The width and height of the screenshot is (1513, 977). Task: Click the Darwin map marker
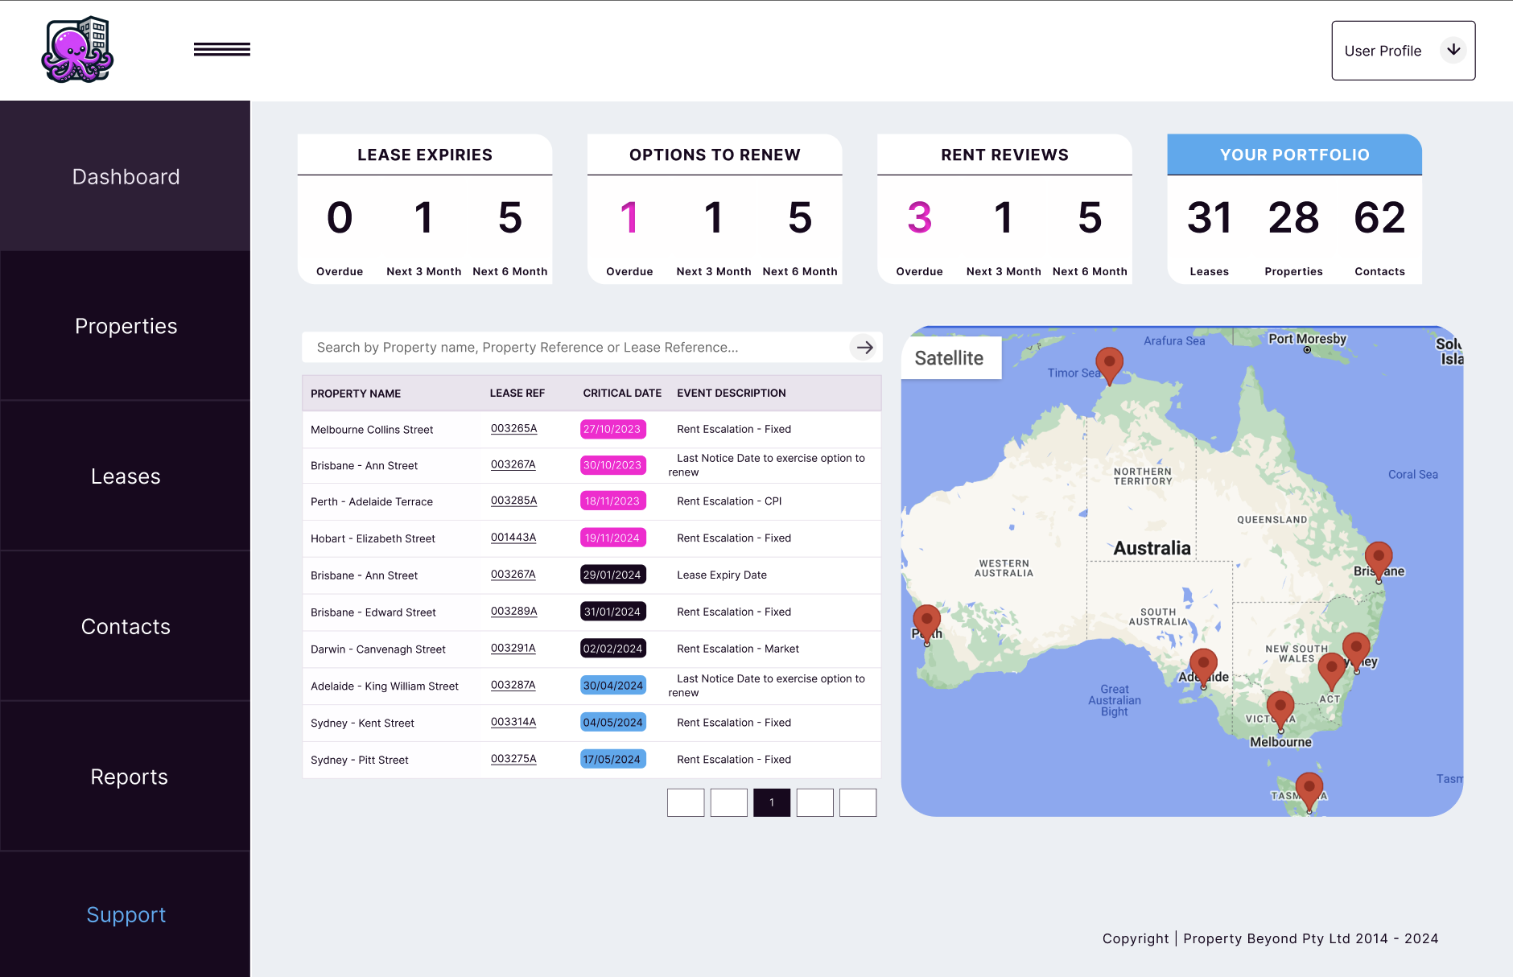click(x=1110, y=362)
